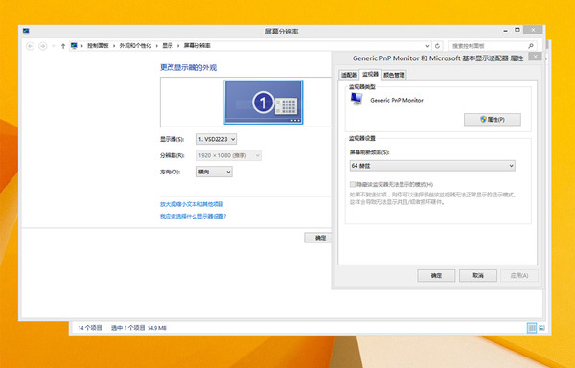Click the window icon in title bar
Screen dimensions: 575x368
pos(26,32)
